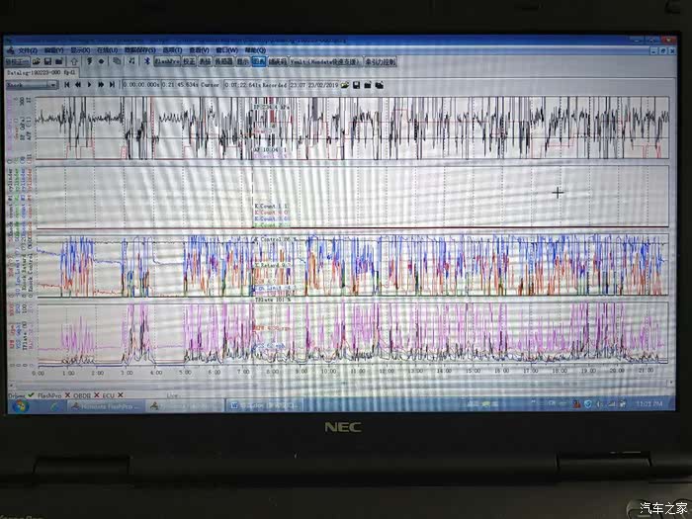Click the fast-forward playback icon
This screenshot has width=692, height=519.
(x=101, y=85)
